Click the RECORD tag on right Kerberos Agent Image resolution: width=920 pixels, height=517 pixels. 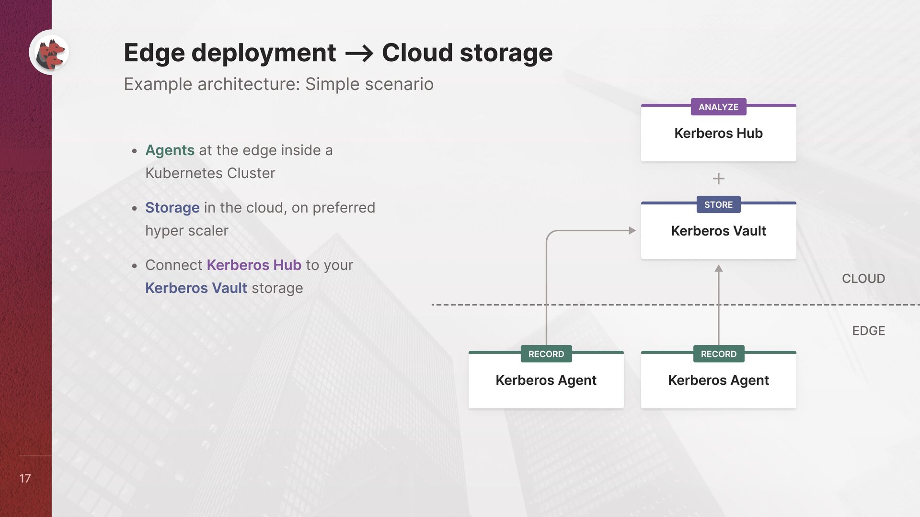coord(718,354)
